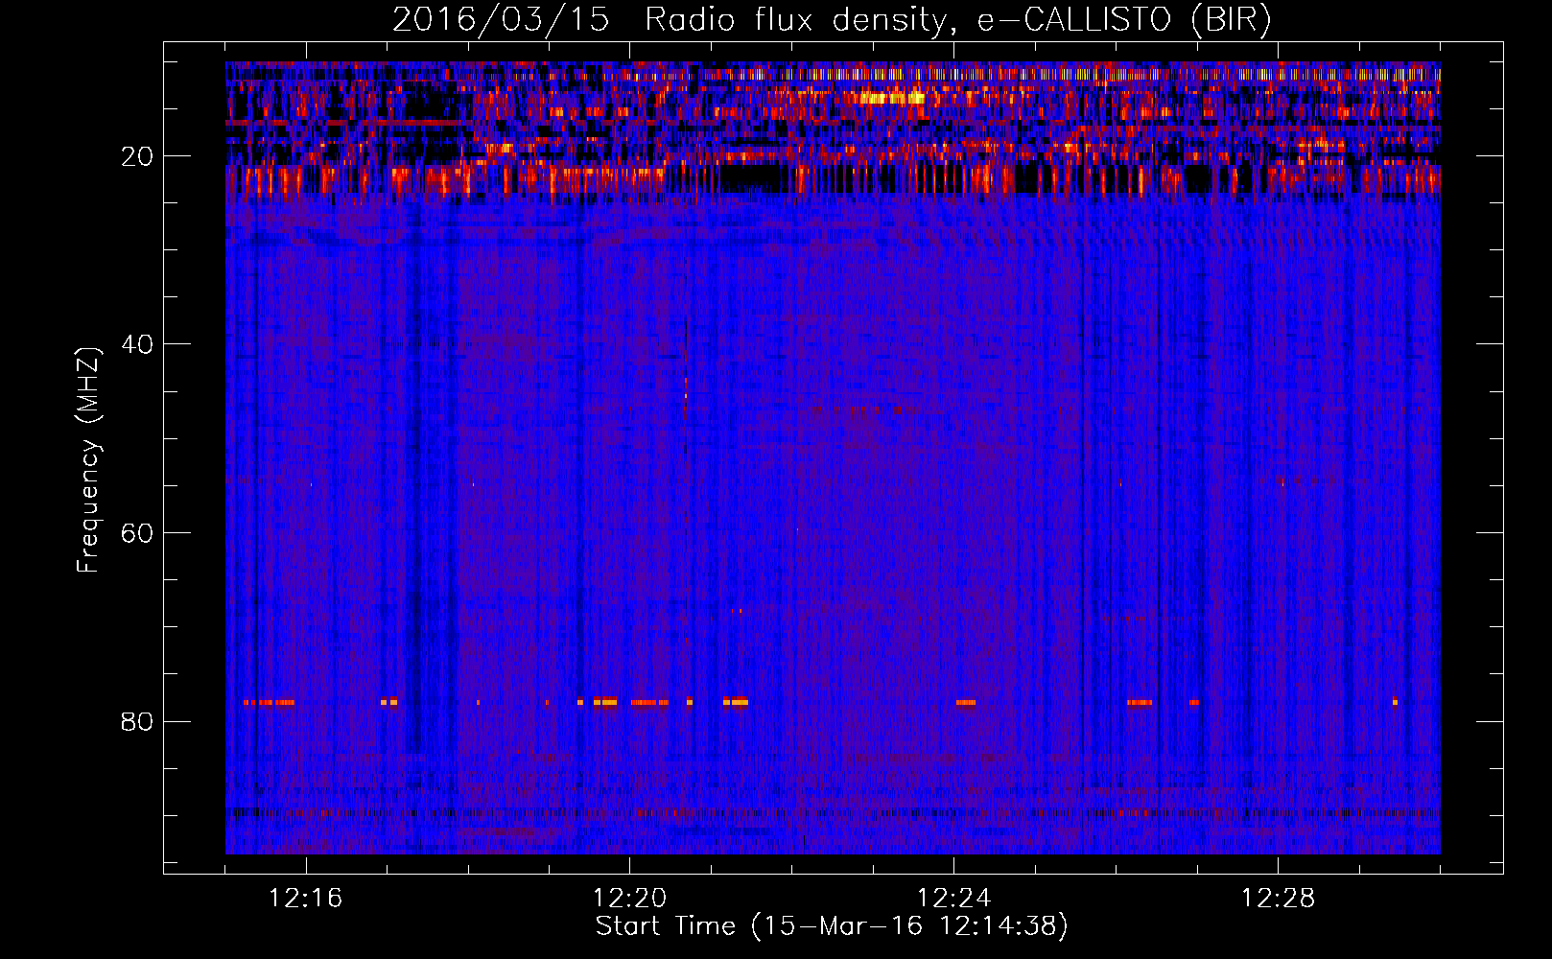Click the 60 frequency tick label

point(137,533)
